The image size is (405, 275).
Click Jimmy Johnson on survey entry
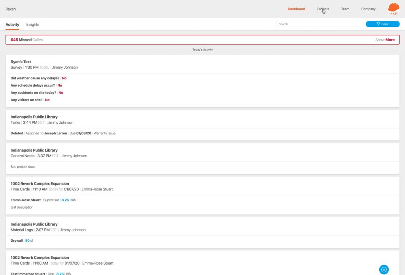(x=65, y=67)
